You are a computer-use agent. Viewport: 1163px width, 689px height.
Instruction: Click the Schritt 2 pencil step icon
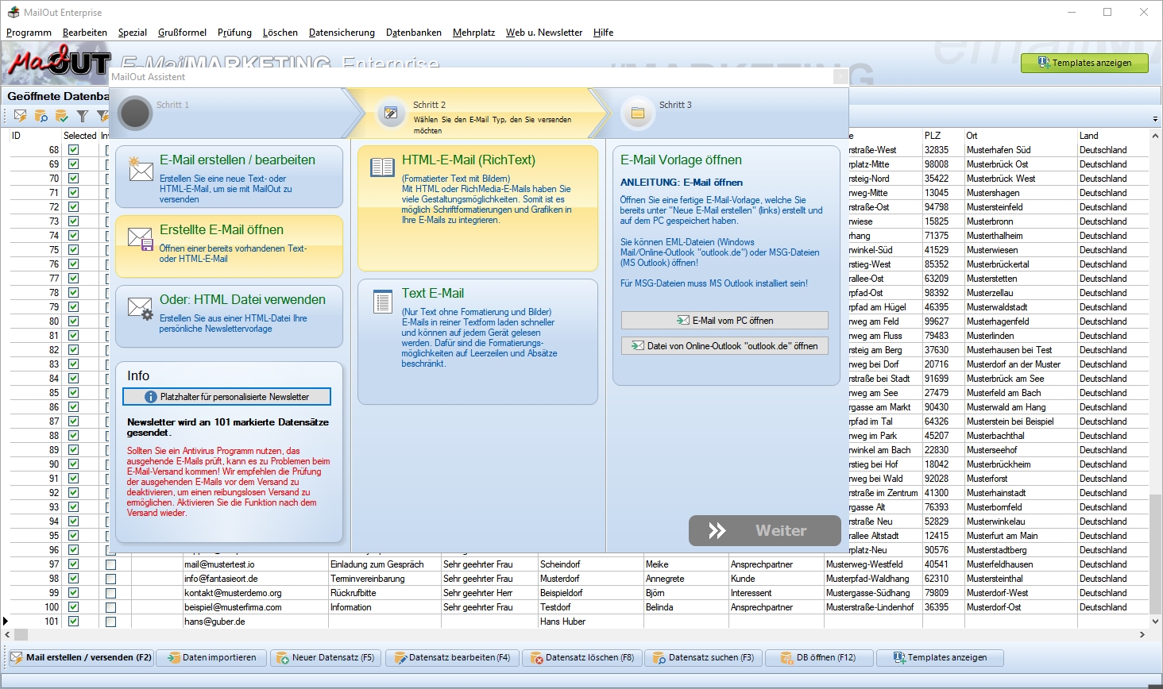click(x=391, y=114)
